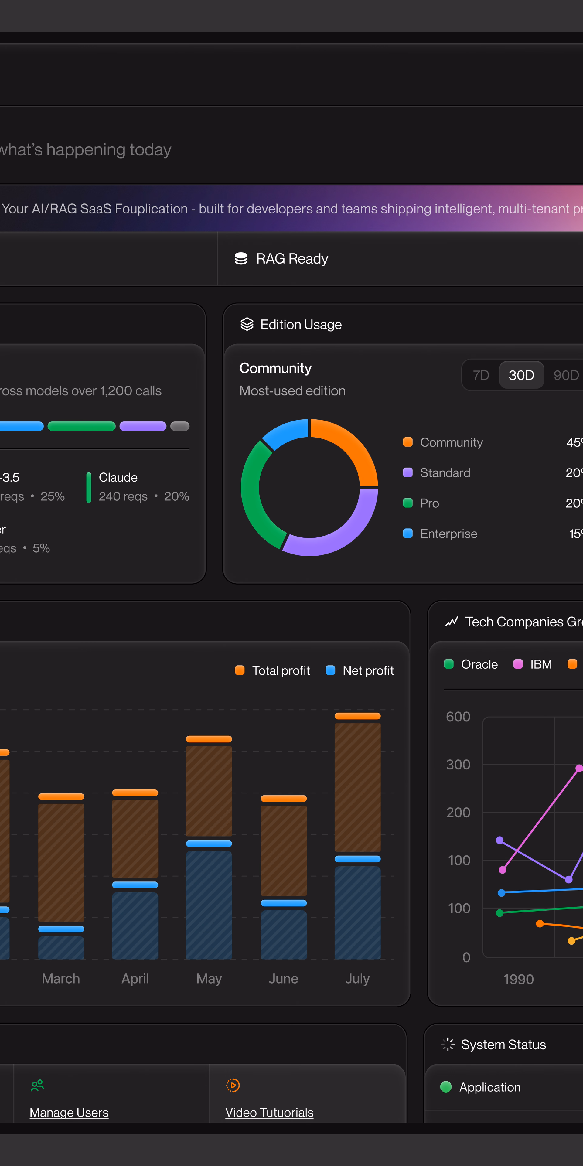Click the June month label
This screenshot has width=583, height=1166.
pyautogui.click(x=283, y=978)
